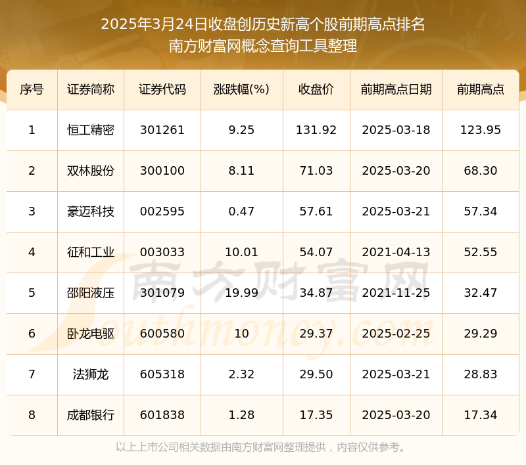Click stock code 600580
The height and width of the screenshot is (465, 526).
[x=162, y=334]
